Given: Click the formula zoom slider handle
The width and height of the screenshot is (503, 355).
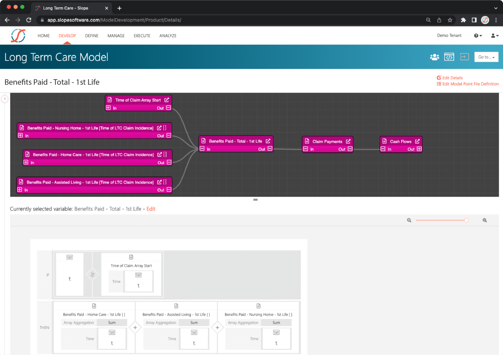Looking at the screenshot, I should 466,221.
